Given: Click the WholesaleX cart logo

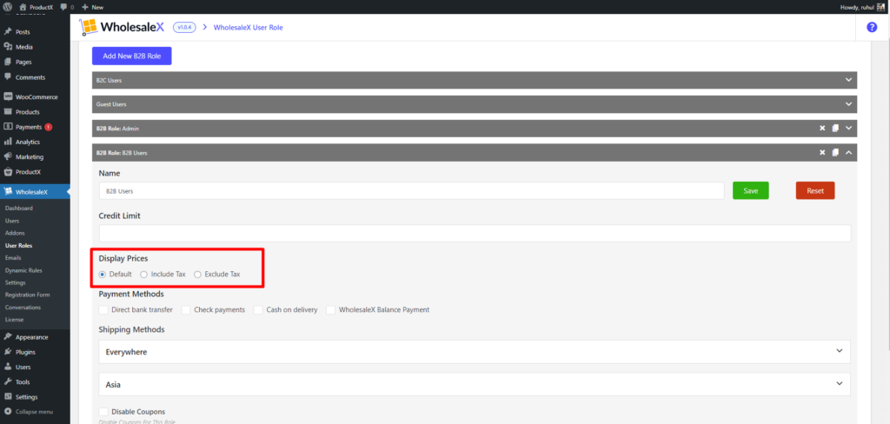Looking at the screenshot, I should 88,27.
